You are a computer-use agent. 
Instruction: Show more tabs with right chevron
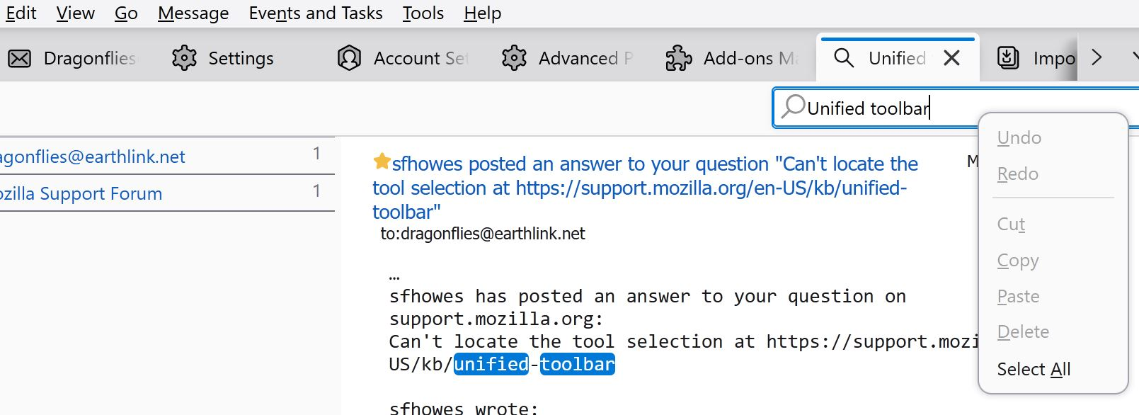point(1097,57)
